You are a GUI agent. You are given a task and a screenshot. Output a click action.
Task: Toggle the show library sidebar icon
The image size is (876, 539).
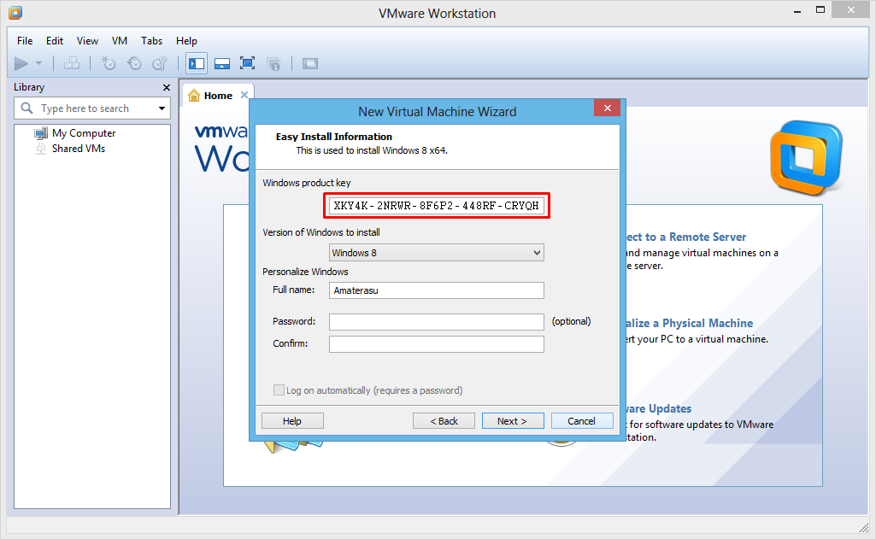pyautogui.click(x=197, y=63)
